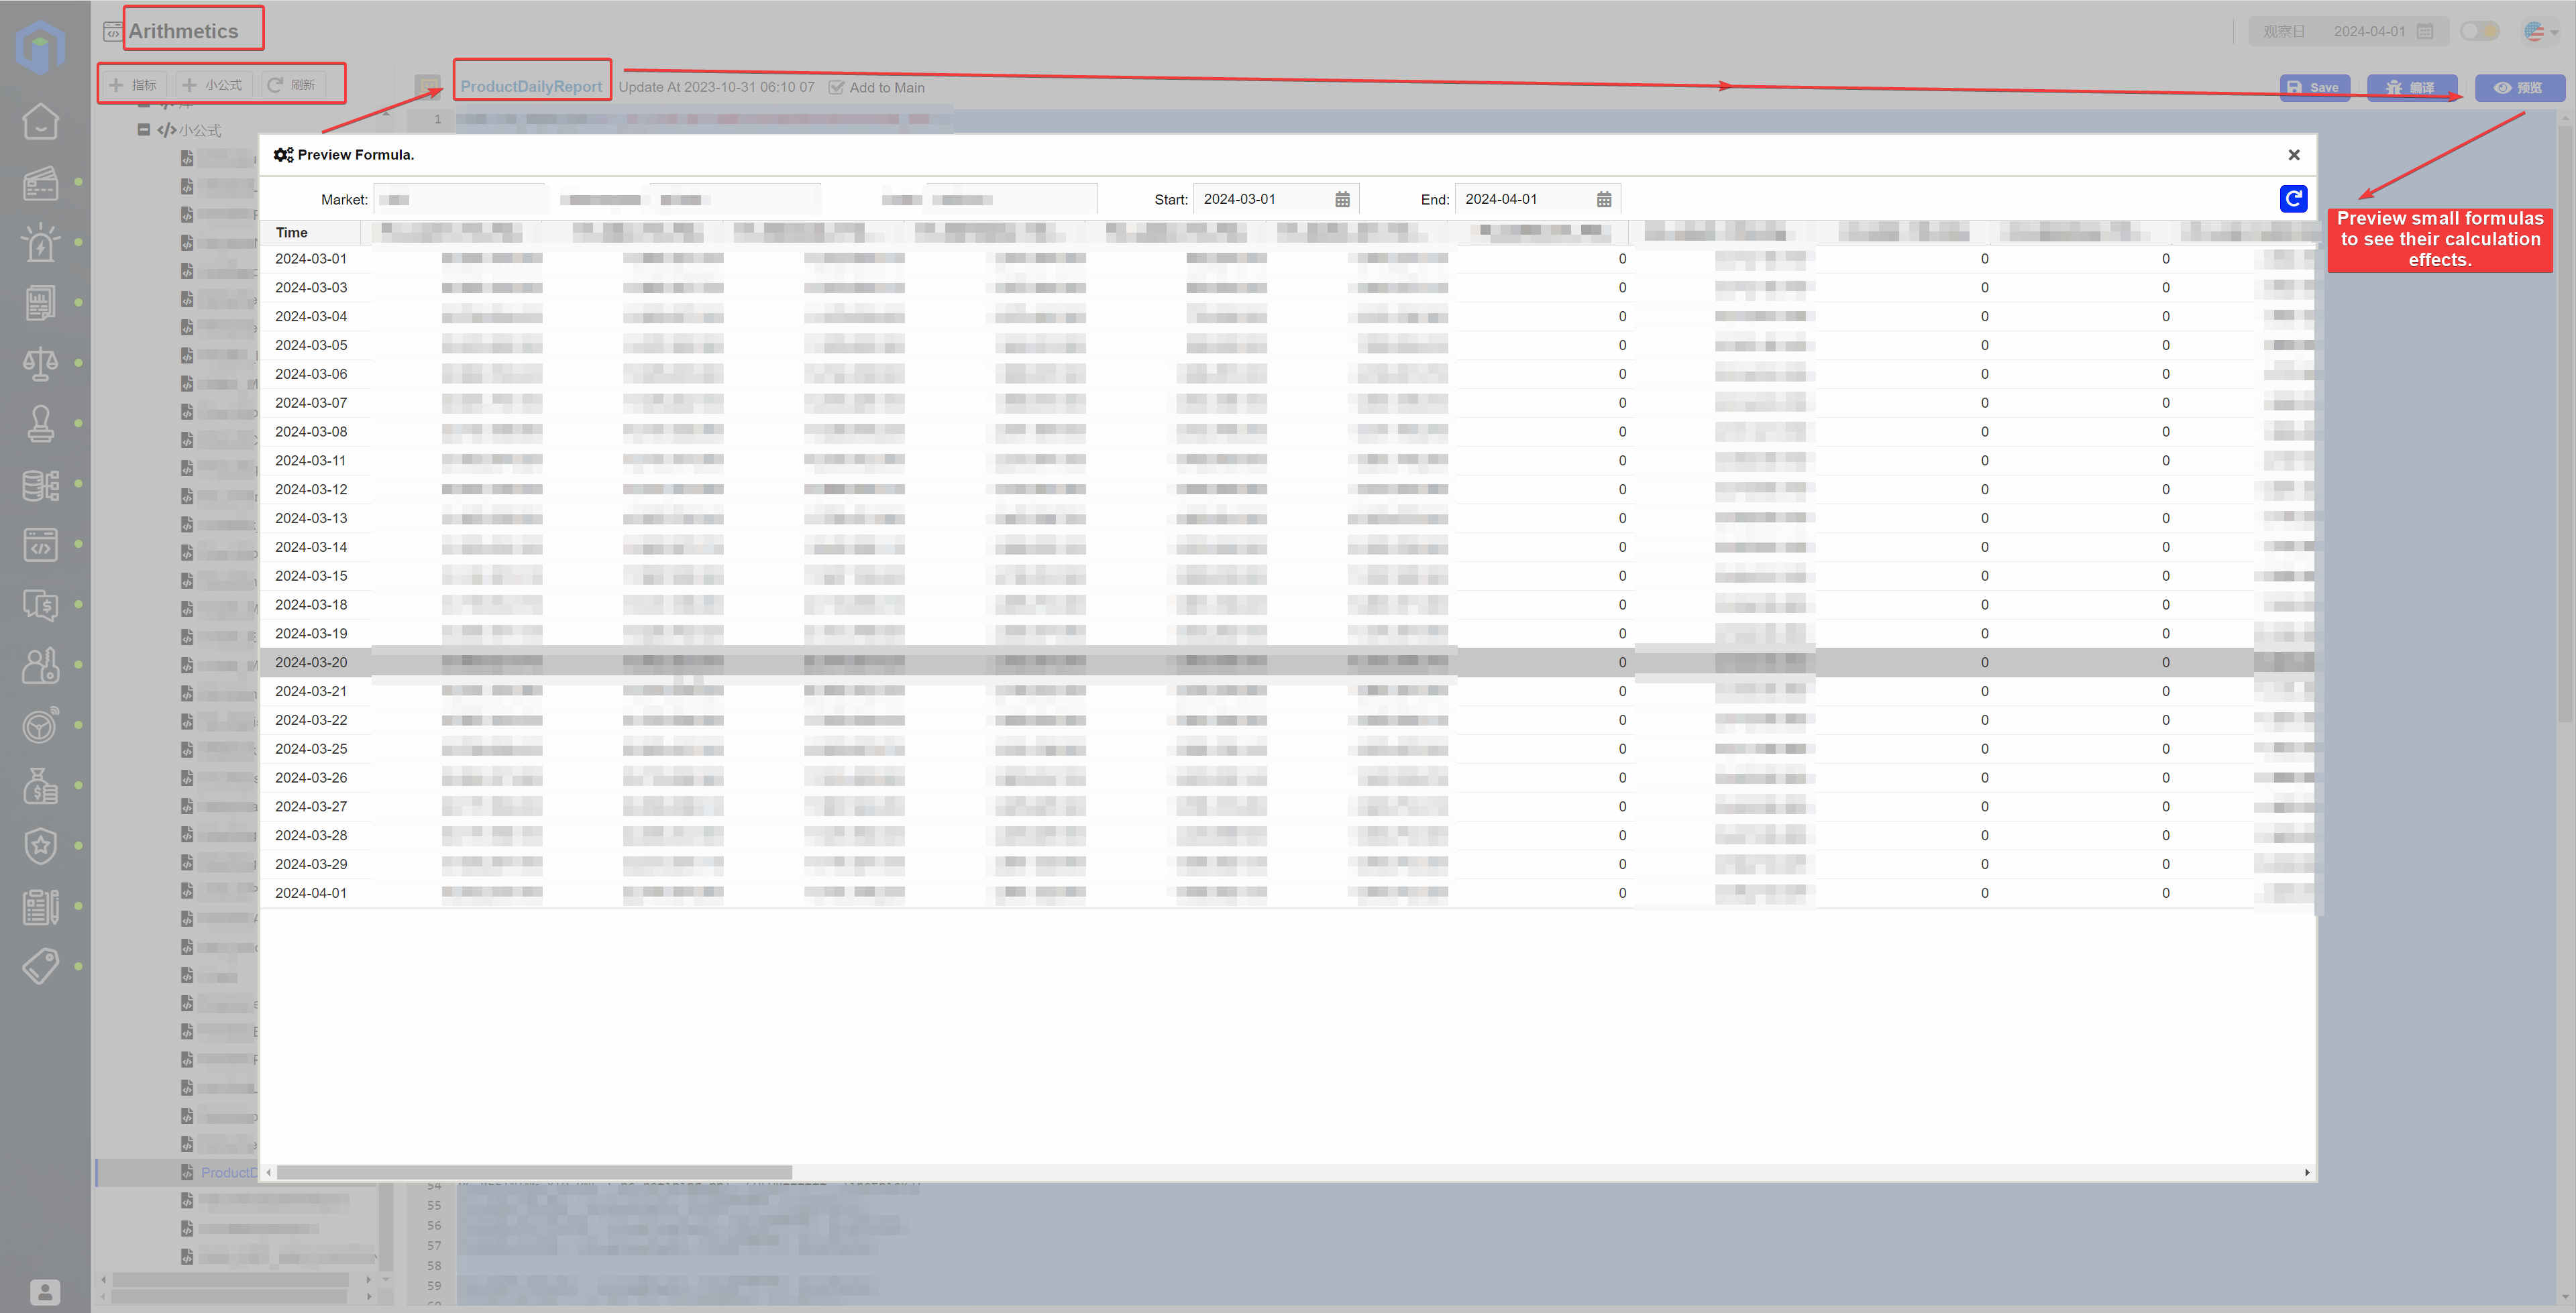Open the Market dropdown field
Screen dimensions: 2576x1313
point(460,200)
